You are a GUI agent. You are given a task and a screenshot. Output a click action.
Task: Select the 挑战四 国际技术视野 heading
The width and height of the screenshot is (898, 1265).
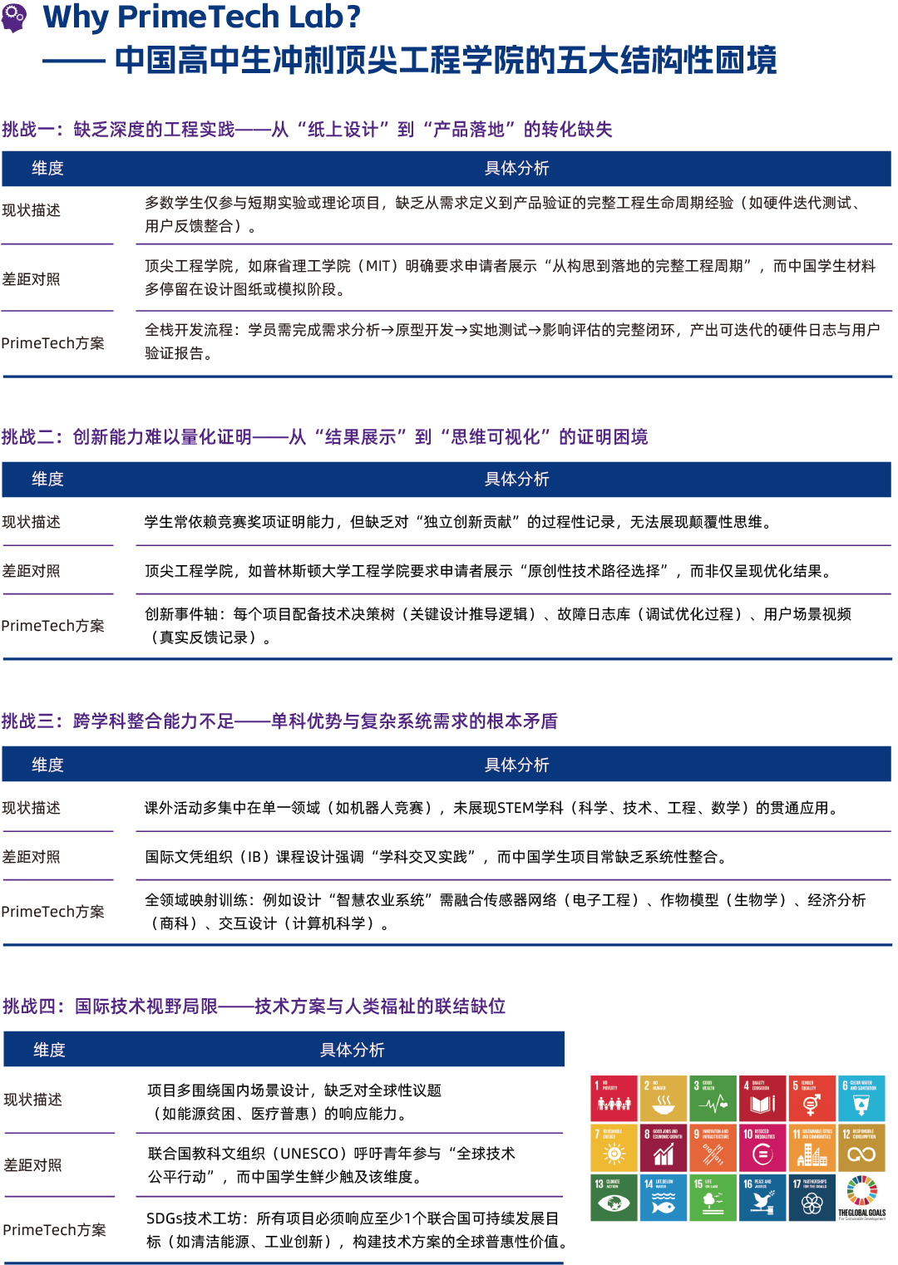click(254, 1007)
